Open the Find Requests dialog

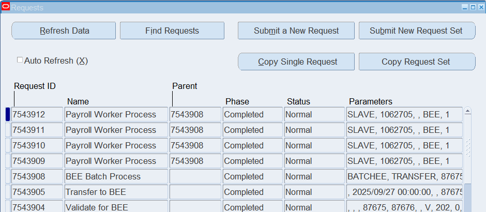pyautogui.click(x=172, y=31)
